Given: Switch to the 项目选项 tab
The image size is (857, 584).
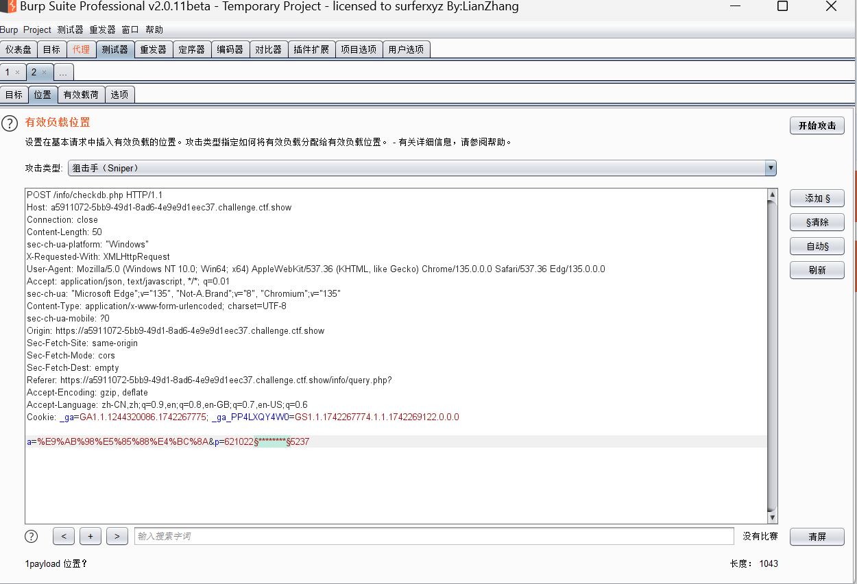Looking at the screenshot, I should pyautogui.click(x=359, y=49).
